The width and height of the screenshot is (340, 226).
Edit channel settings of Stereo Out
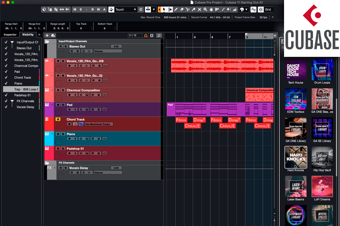click(x=84, y=51)
